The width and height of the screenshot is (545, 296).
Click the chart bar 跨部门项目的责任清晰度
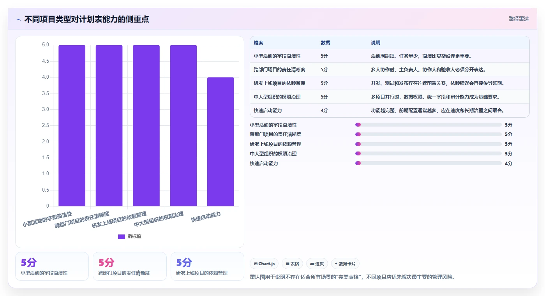pos(109,125)
